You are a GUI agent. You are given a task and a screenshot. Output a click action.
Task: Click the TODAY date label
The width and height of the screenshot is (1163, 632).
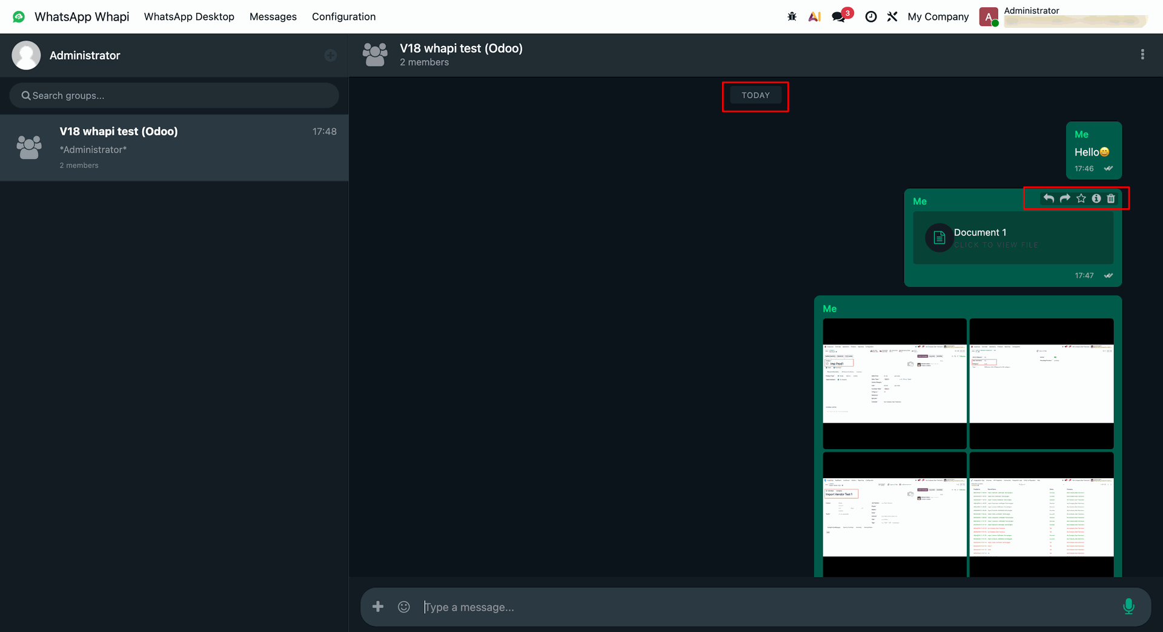(x=755, y=96)
